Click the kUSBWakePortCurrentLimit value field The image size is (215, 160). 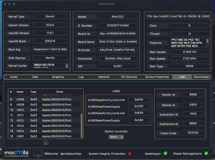[139, 113]
